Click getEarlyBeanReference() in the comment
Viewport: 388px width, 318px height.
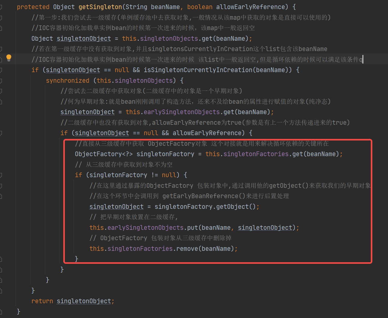[x=203, y=196]
